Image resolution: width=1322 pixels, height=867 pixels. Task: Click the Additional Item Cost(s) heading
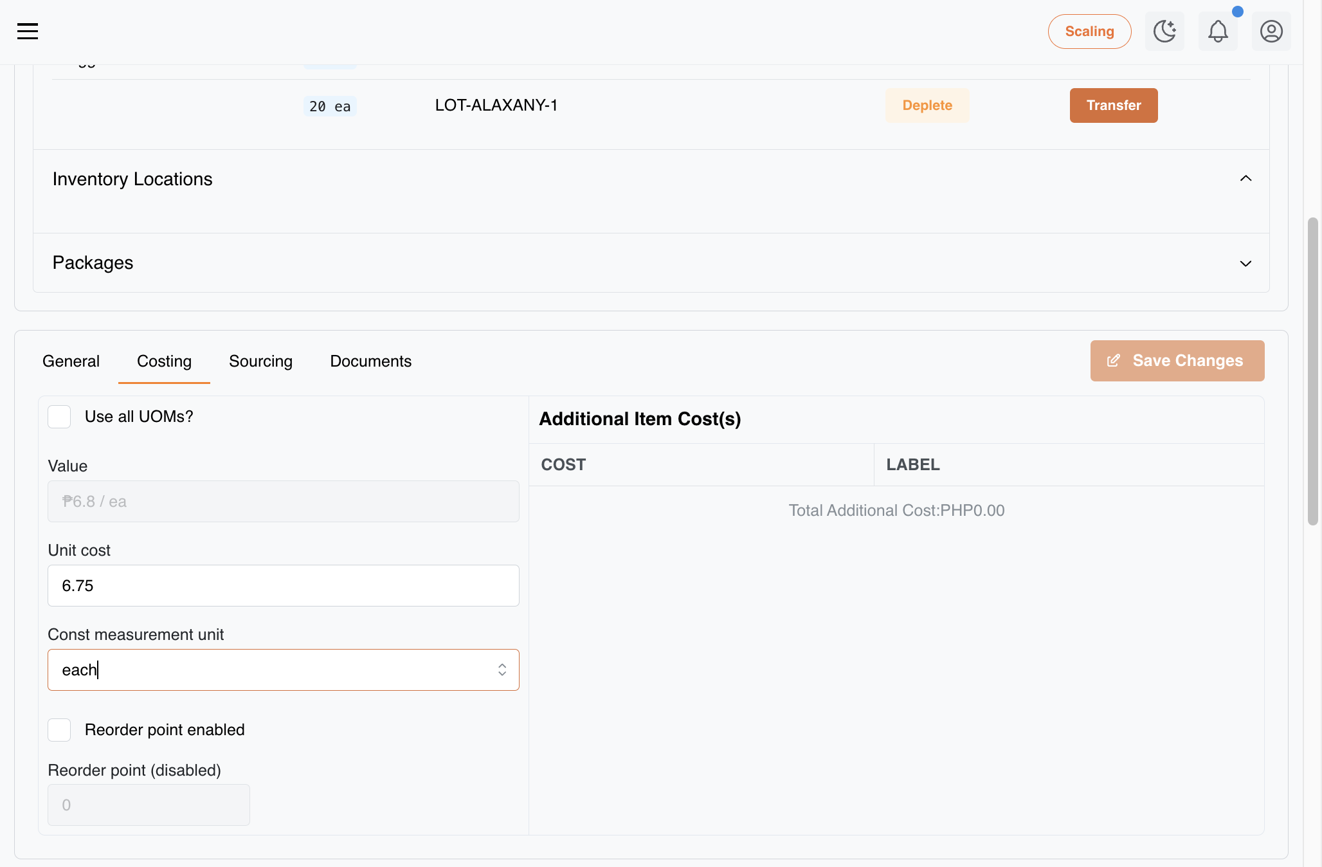coord(640,419)
